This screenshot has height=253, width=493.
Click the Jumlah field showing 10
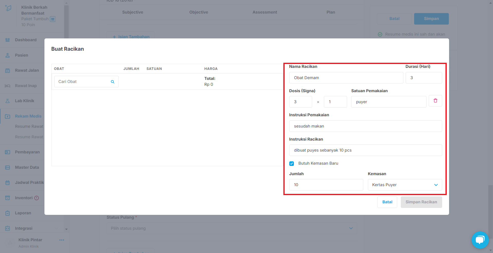tap(326, 185)
